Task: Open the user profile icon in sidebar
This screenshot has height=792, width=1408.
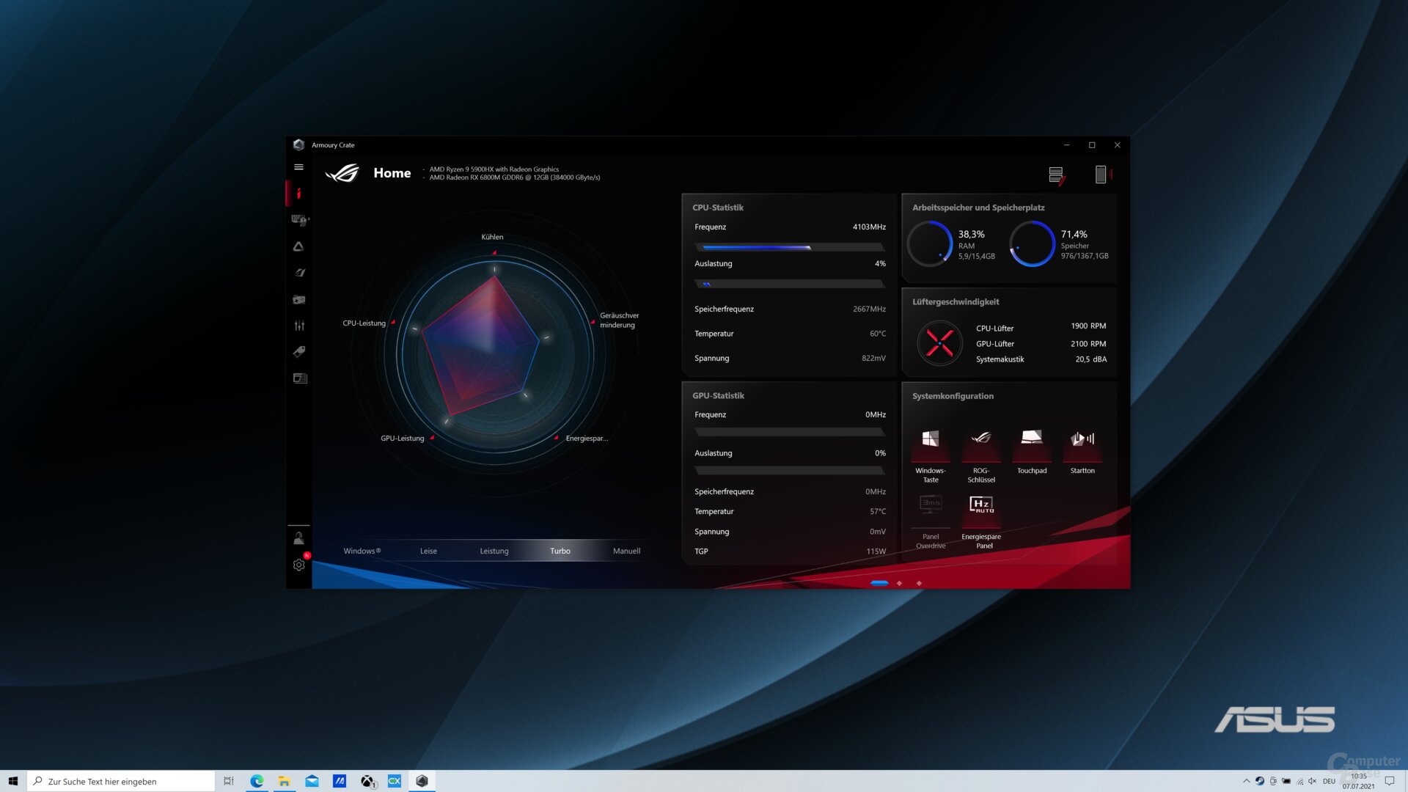Action: [298, 538]
